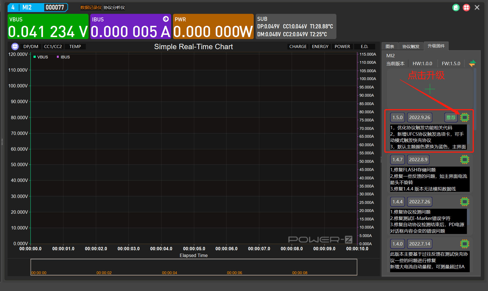The width and height of the screenshot is (488, 291).
Task: Click the timeline range selector under the chart
Action: click(x=194, y=267)
